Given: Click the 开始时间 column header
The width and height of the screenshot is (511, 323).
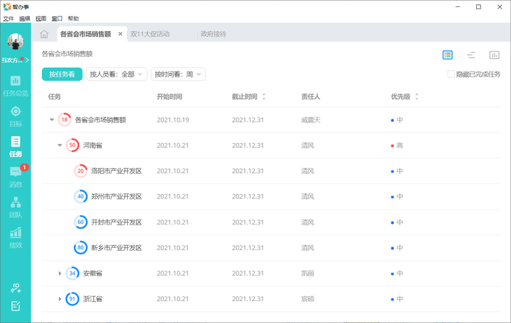Looking at the screenshot, I should tap(170, 96).
